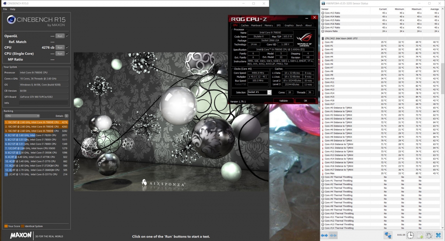Toggle the CPU test checkmark
This screenshot has width=445, height=241.
point(67,47)
